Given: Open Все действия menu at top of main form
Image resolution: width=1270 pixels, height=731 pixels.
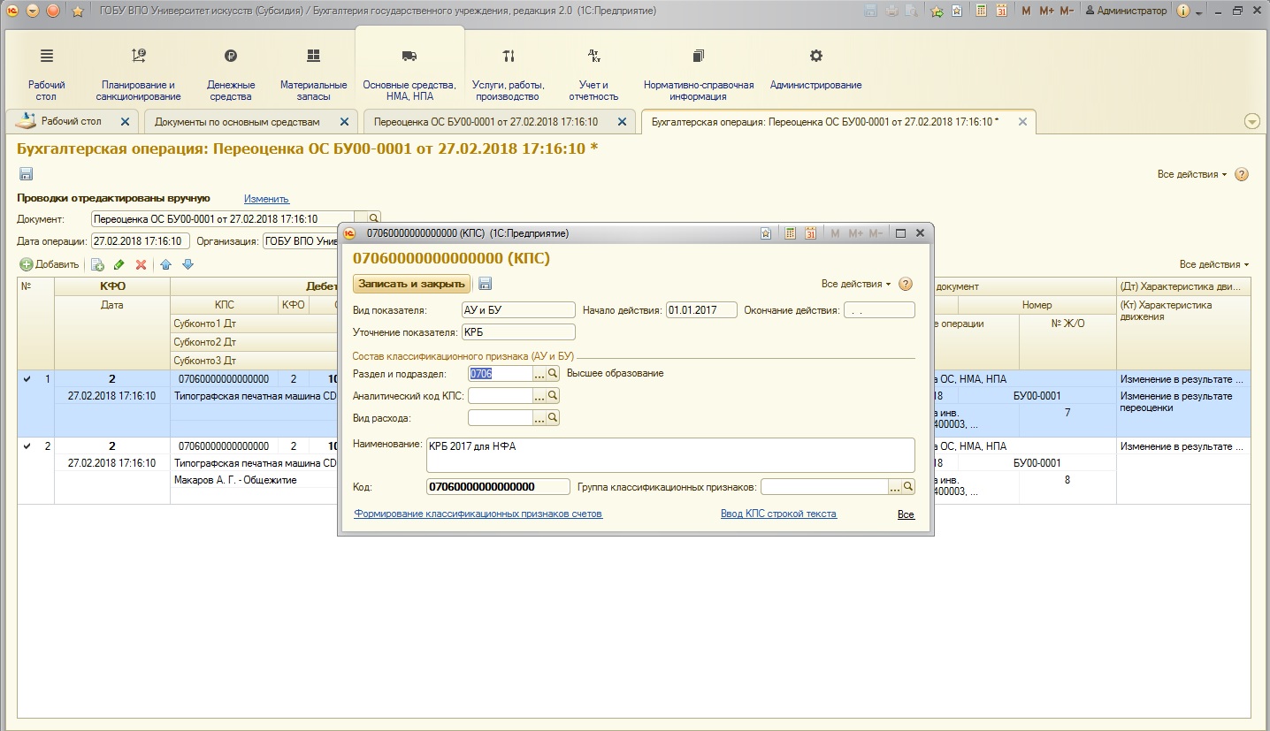Looking at the screenshot, I should coord(1192,174).
